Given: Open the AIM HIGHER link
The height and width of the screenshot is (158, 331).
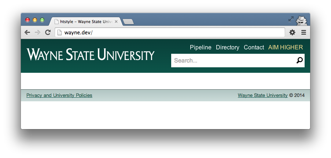Looking at the screenshot, I should pos(286,48).
